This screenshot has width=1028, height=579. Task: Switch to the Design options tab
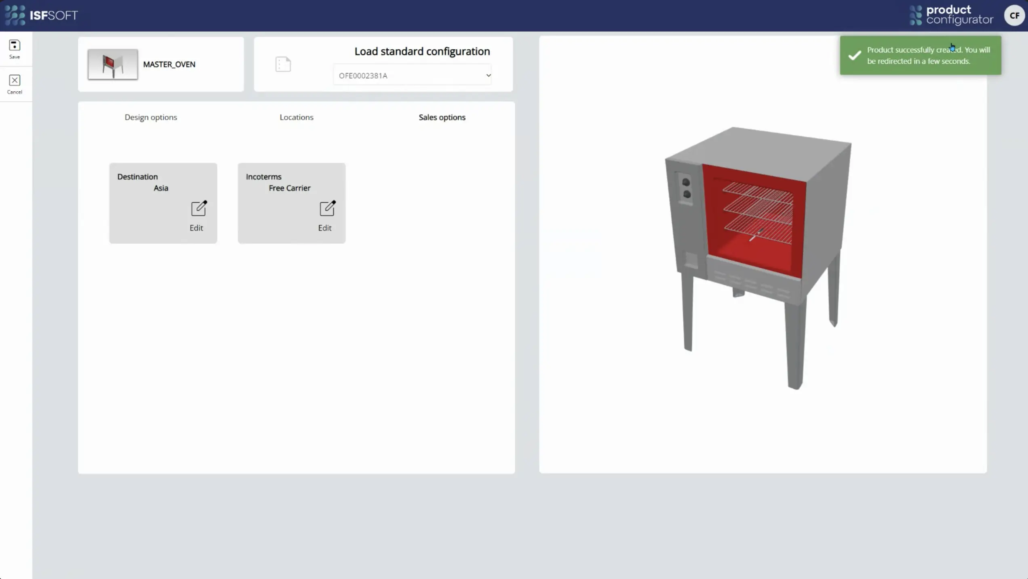pos(150,117)
